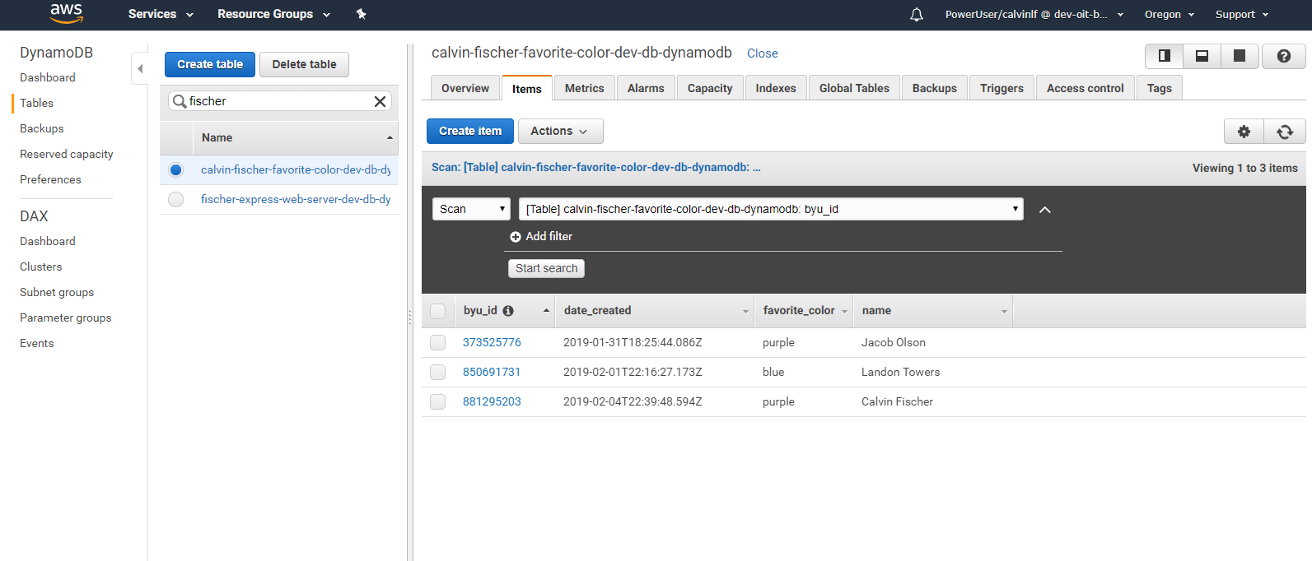Click the Delete table button

pos(304,64)
